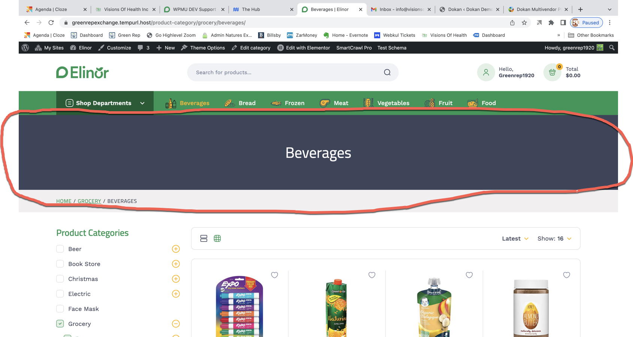Switch to Visions Of Health Inc tab
The image size is (633, 337).
[125, 9]
